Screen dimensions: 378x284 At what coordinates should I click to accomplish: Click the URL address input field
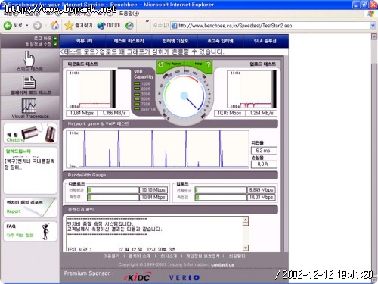pyautogui.click(x=271, y=26)
